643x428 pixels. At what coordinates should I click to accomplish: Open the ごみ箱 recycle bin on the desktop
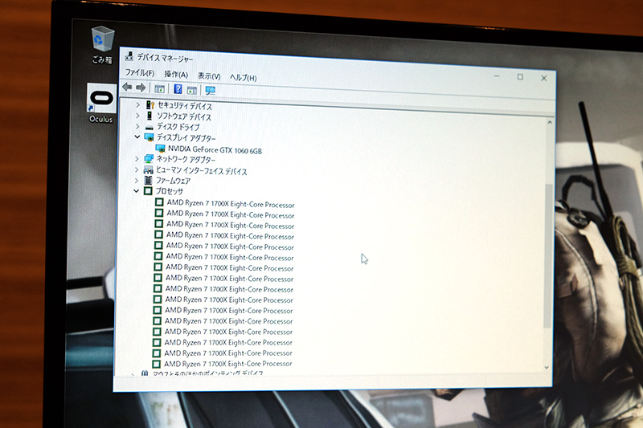click(102, 45)
